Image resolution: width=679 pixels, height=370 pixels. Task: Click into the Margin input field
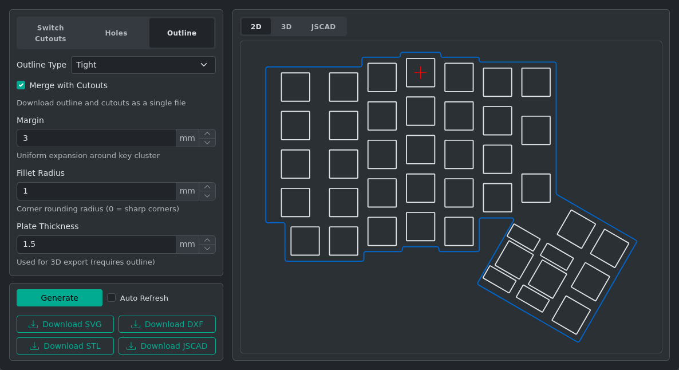click(x=96, y=137)
